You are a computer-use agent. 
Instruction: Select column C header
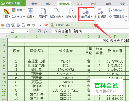pyautogui.click(x=66, y=36)
